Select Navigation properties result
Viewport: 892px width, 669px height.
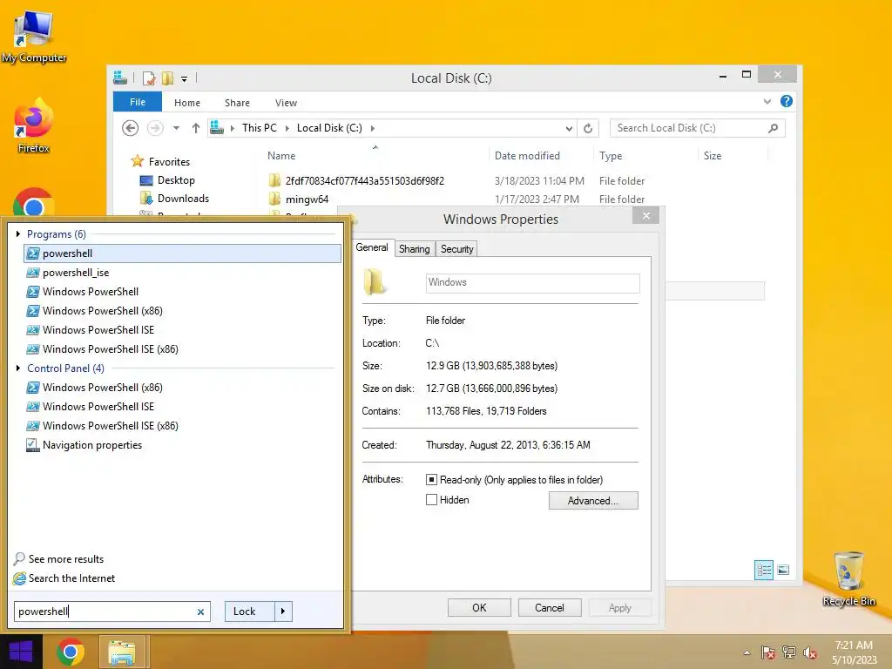(182, 445)
